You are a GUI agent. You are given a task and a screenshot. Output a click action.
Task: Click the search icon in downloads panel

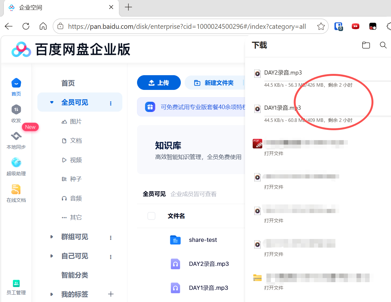pos(383,45)
